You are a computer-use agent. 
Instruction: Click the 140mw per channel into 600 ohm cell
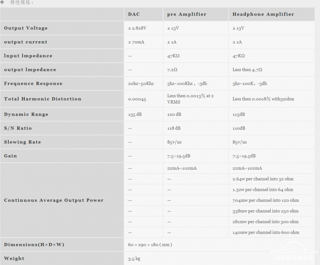[x=272, y=232]
